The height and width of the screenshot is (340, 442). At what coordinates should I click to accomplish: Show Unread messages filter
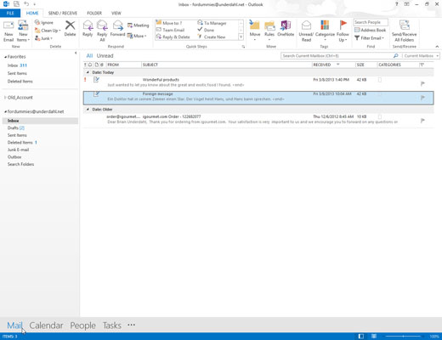tap(105, 56)
